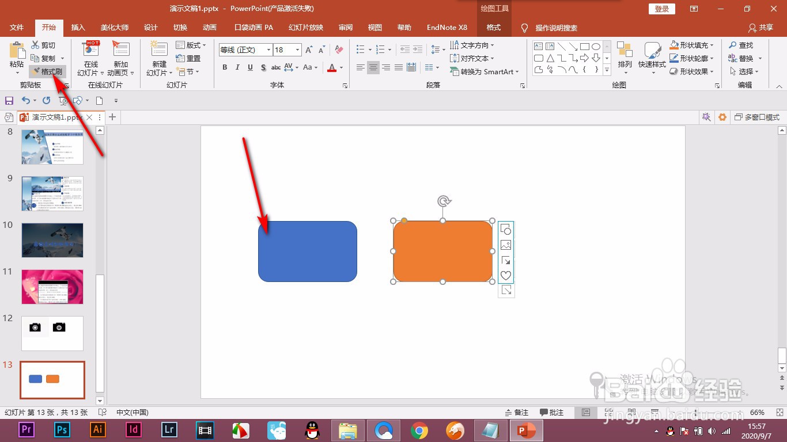Cut selection with 剪切
787x442 pixels.
pos(44,45)
